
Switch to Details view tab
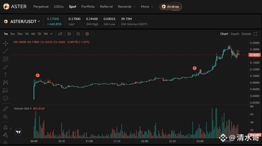(246, 34)
